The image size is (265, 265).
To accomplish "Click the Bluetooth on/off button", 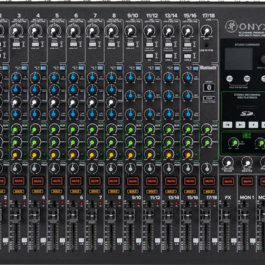I will pos(209,88).
